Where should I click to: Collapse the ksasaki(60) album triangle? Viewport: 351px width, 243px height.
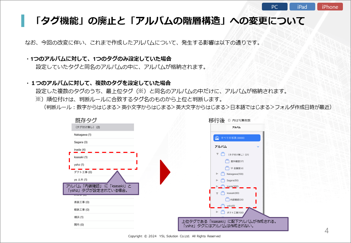click(x=217, y=193)
